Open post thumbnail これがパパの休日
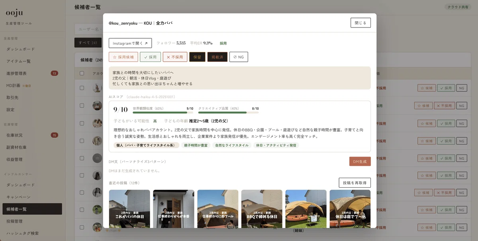Screen dimensions: 478x241 pos(129,209)
